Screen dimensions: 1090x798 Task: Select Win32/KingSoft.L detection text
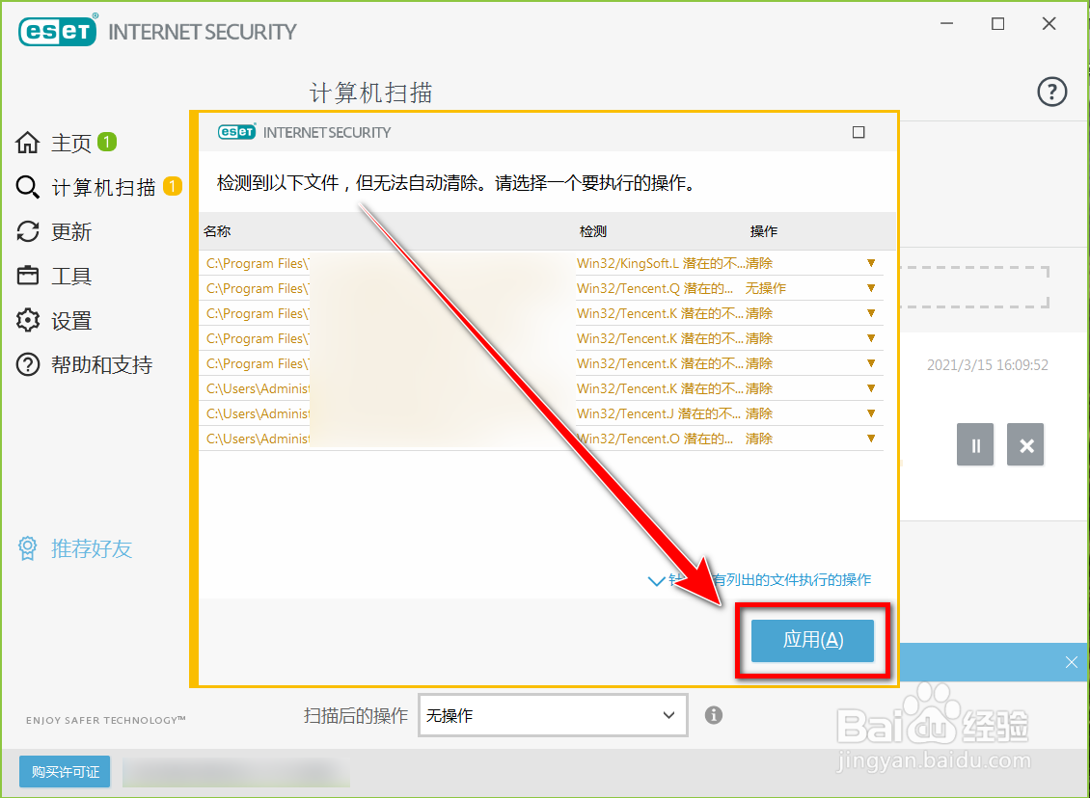point(660,263)
